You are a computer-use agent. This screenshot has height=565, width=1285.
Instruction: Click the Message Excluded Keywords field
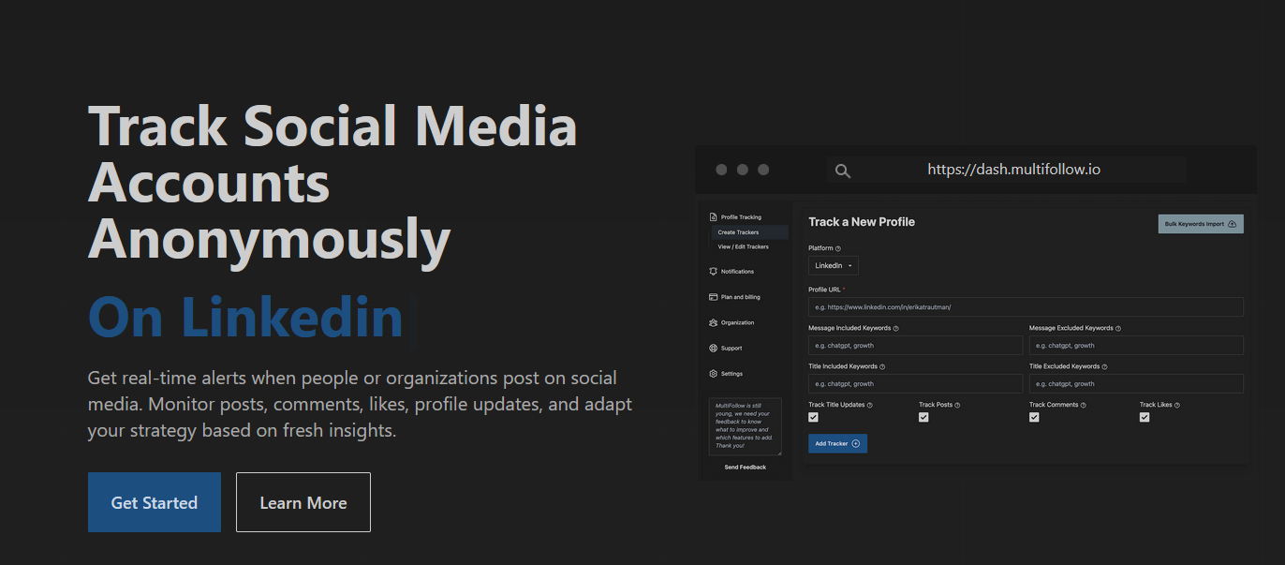tap(1136, 345)
